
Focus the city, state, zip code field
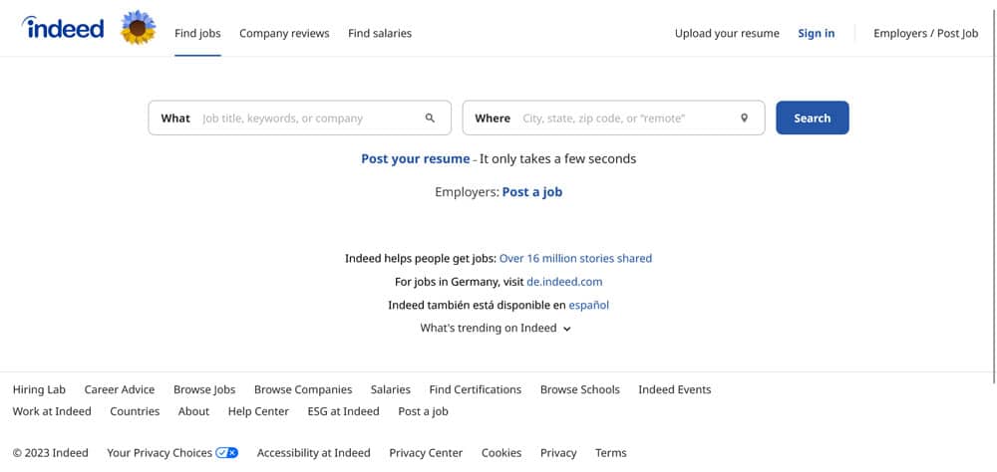623,118
